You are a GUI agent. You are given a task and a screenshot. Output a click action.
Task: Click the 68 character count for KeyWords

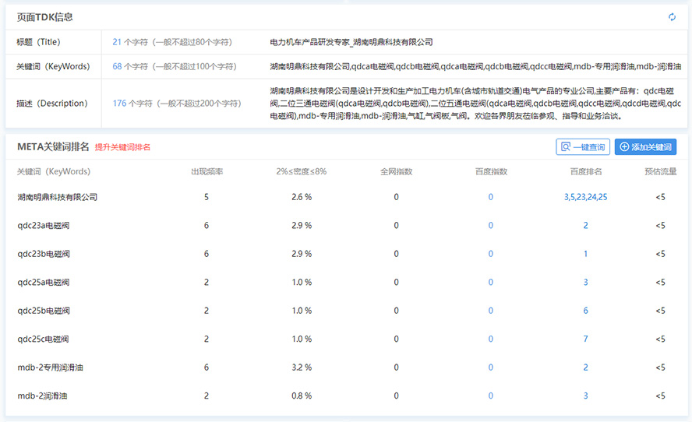click(117, 66)
